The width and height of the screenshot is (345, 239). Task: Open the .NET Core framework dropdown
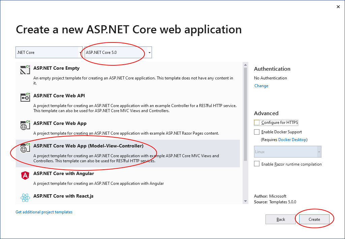click(x=49, y=52)
